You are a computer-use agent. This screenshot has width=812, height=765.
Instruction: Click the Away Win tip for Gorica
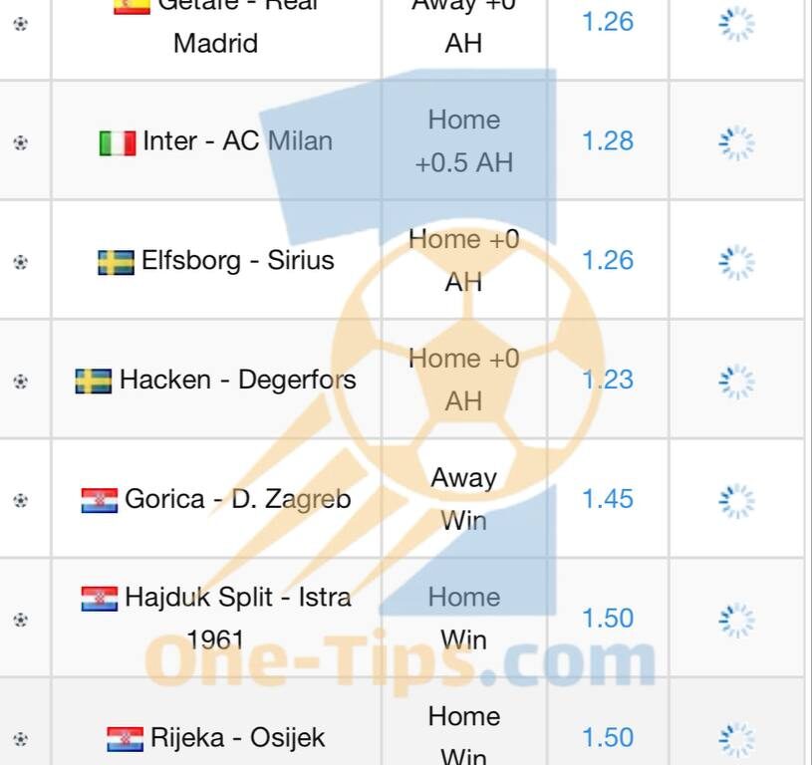coord(464,499)
